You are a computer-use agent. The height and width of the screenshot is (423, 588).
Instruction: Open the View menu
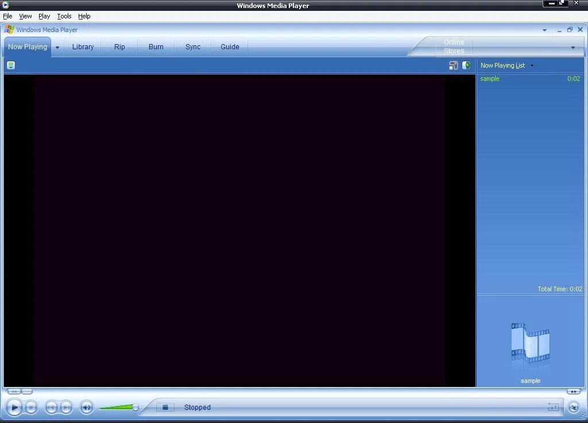click(25, 16)
